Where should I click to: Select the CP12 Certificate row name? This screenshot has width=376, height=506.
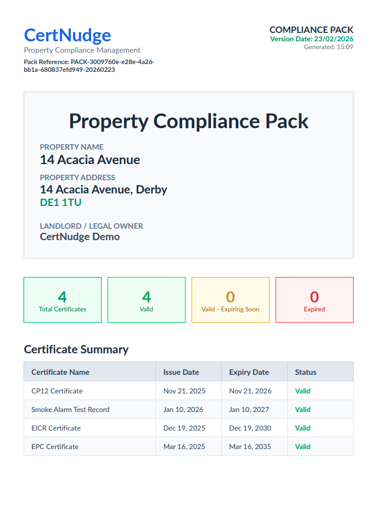coord(57,391)
